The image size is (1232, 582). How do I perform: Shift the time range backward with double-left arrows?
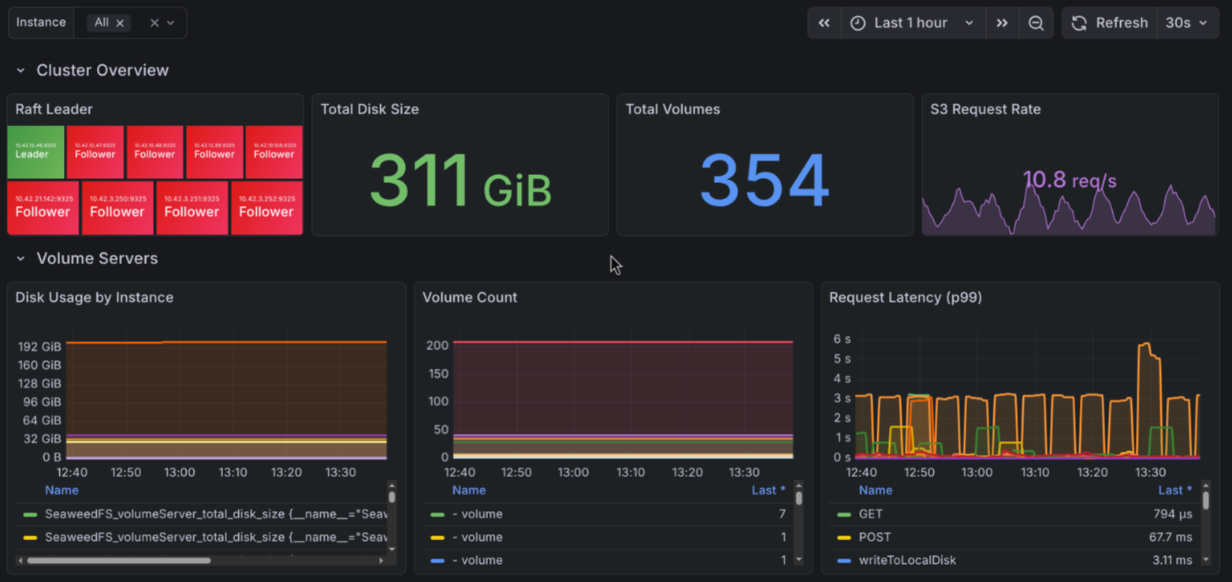824,22
